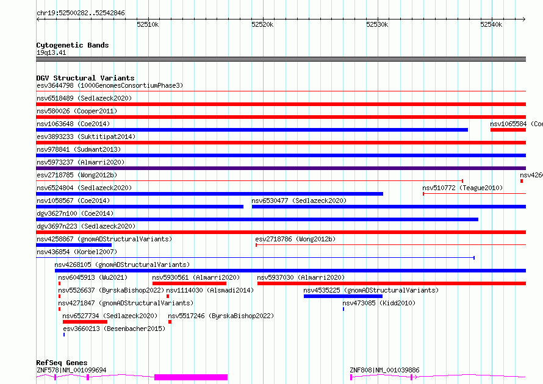The width and height of the screenshot is (543, 384).
Task: Click the red bar under nsv5930561
Action: 189,283
